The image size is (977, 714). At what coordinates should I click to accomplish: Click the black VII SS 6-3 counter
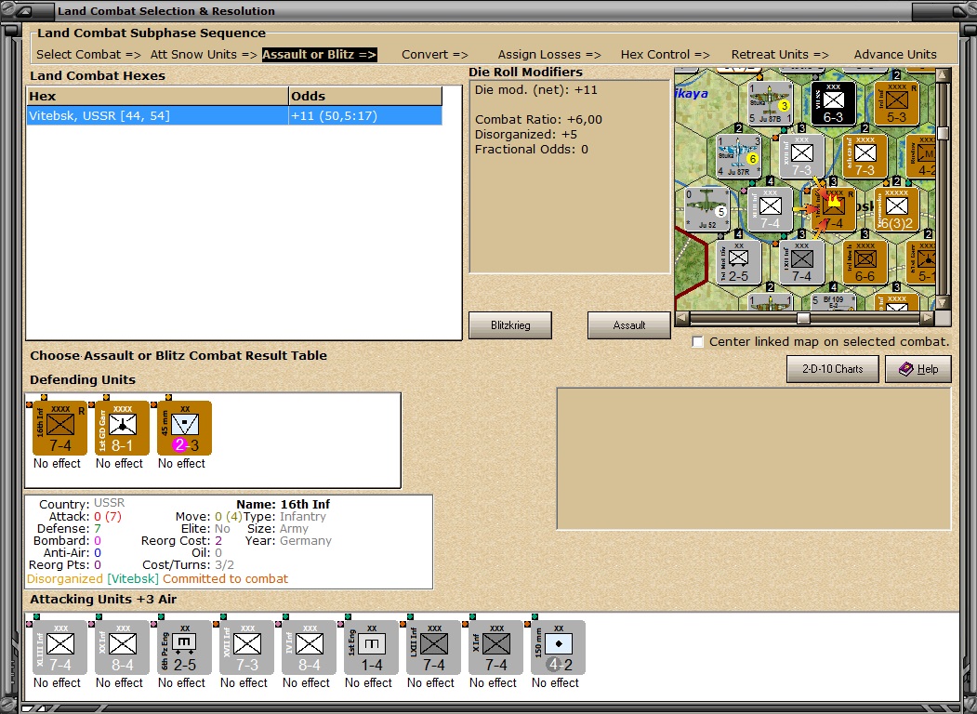point(833,103)
